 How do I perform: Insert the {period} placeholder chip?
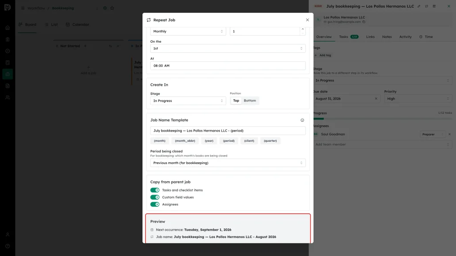(228, 141)
